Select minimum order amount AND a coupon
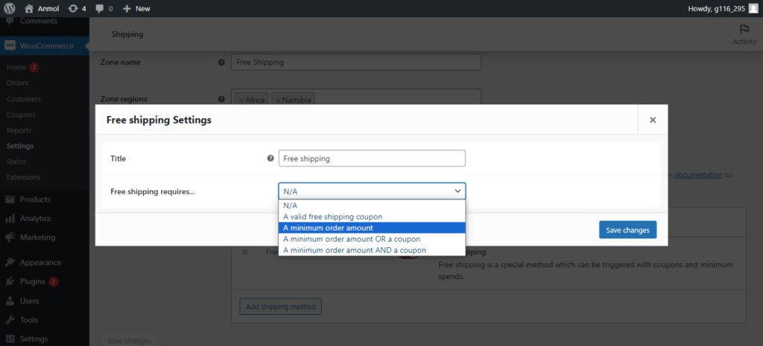 click(372, 250)
